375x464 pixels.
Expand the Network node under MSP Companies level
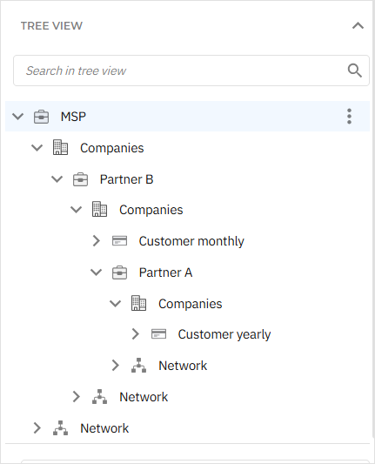pyautogui.click(x=37, y=428)
